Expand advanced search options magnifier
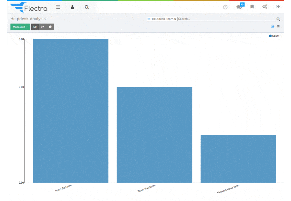This screenshot has width=291, height=201. tap(278, 19)
